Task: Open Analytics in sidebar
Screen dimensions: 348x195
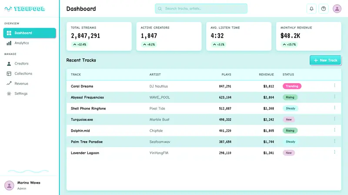Action: [x=30, y=43]
